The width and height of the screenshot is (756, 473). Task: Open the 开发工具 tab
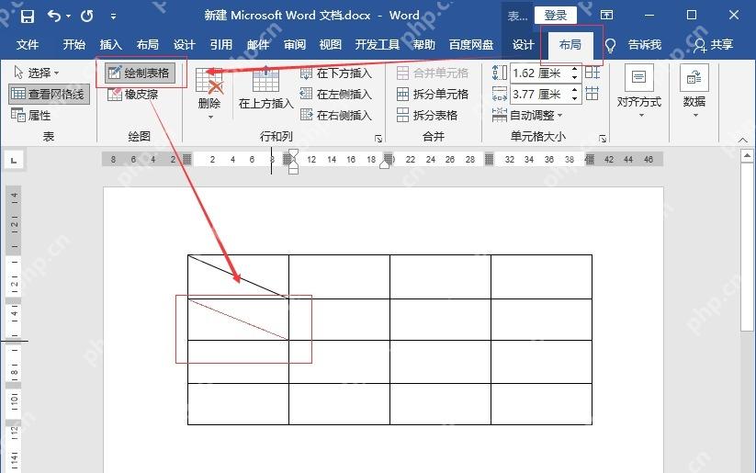pos(378,45)
